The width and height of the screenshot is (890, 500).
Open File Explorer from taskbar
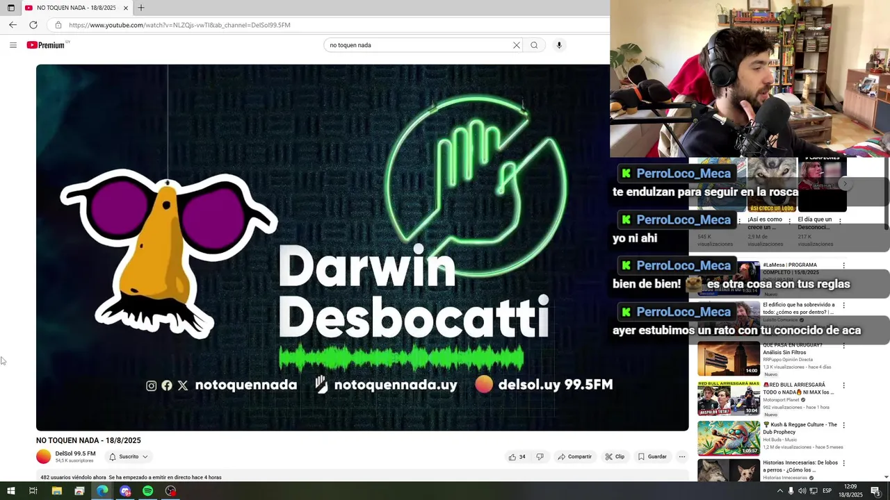coord(57,491)
